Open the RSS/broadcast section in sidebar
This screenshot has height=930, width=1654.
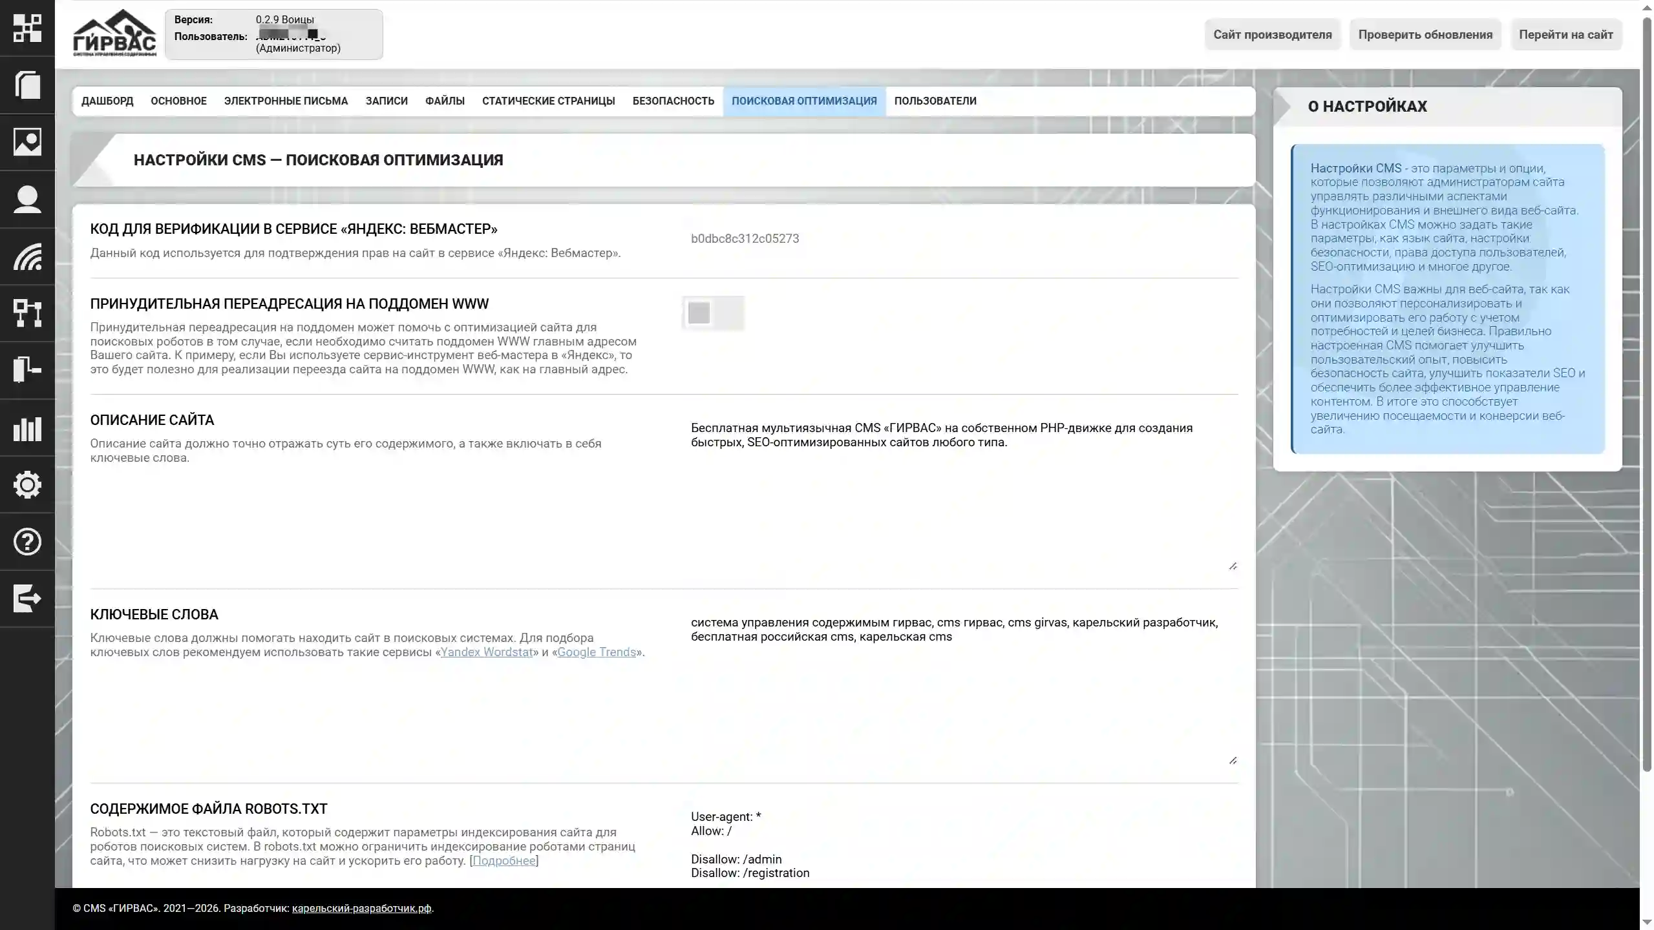point(28,257)
